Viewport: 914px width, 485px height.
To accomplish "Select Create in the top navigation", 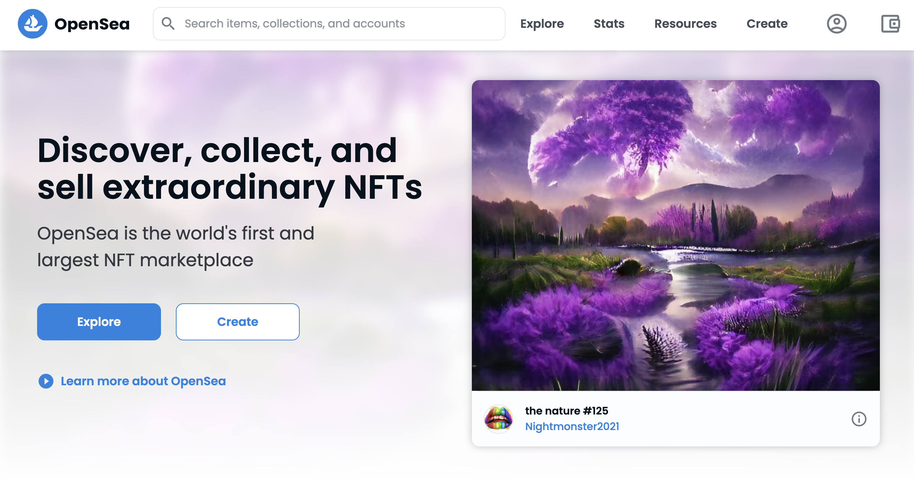I will 767,24.
